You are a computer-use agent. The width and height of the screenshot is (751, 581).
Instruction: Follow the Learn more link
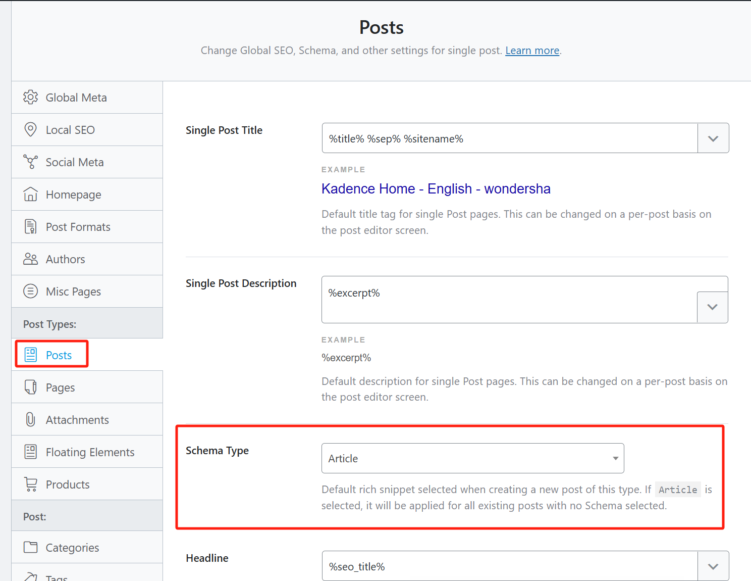pos(532,51)
